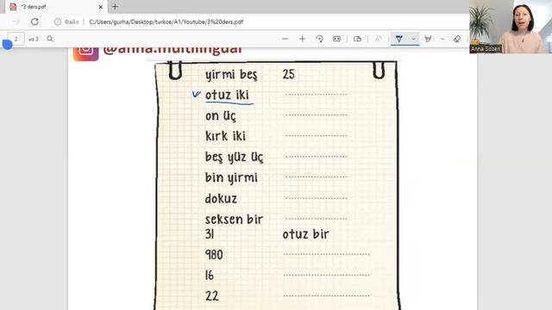552x310 pixels.
Task: Search the PDF with magnifier icon
Action: tap(50, 39)
